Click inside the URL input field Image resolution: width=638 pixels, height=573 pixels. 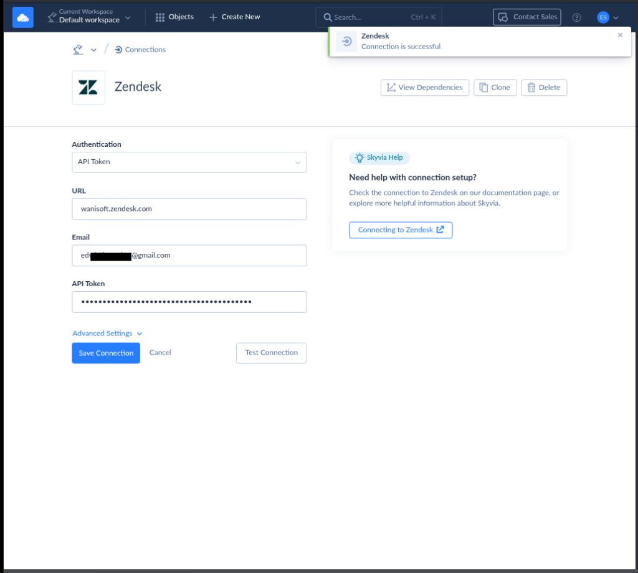click(189, 208)
